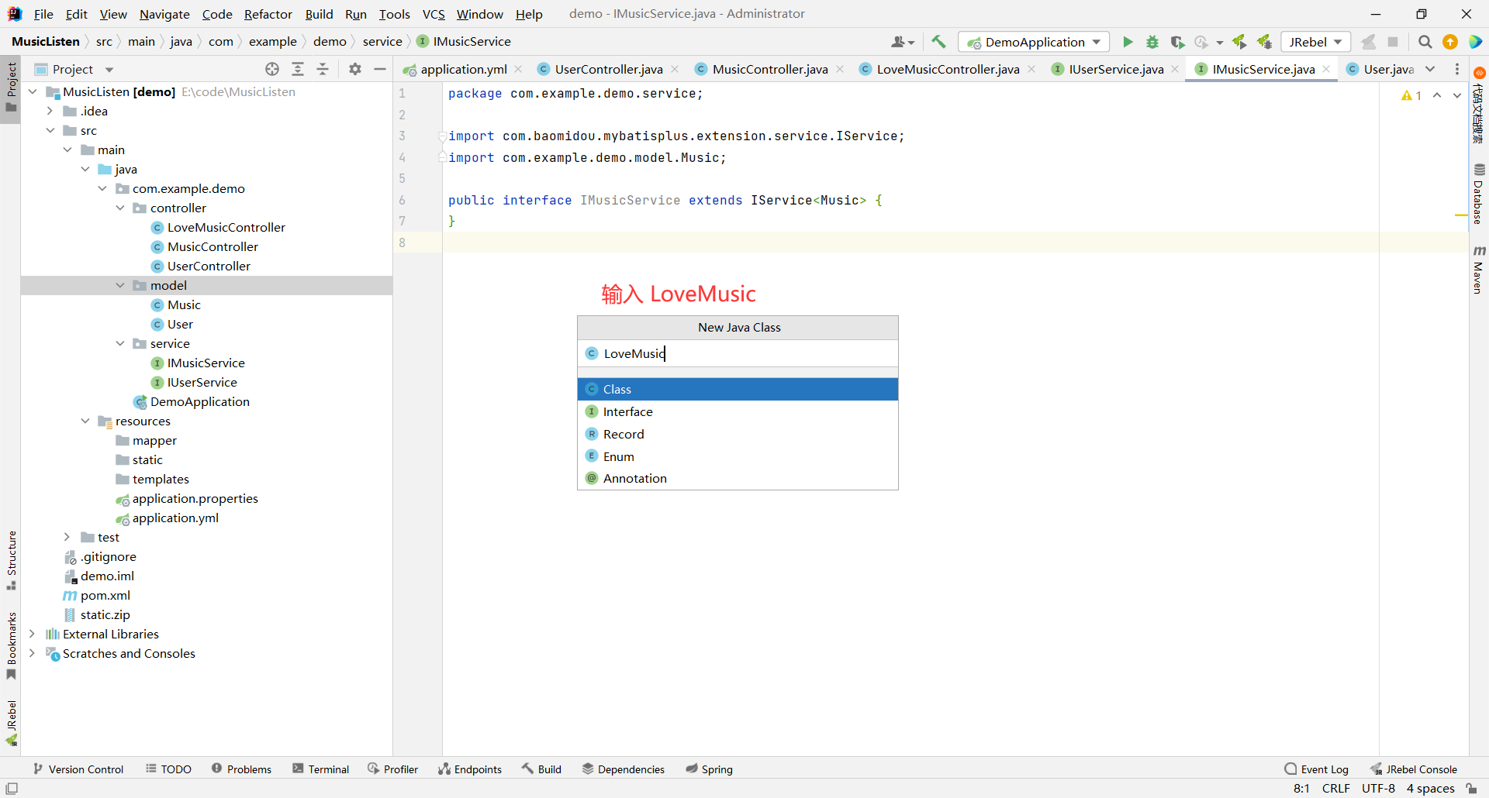Expand the test folder
Screen dimensions: 1489x798
[67, 537]
